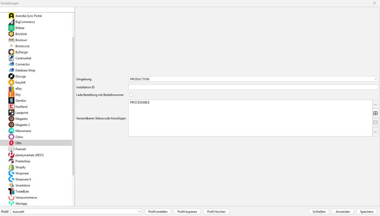Click the Installation ID input field
The image size is (380, 216).
(x=253, y=87)
